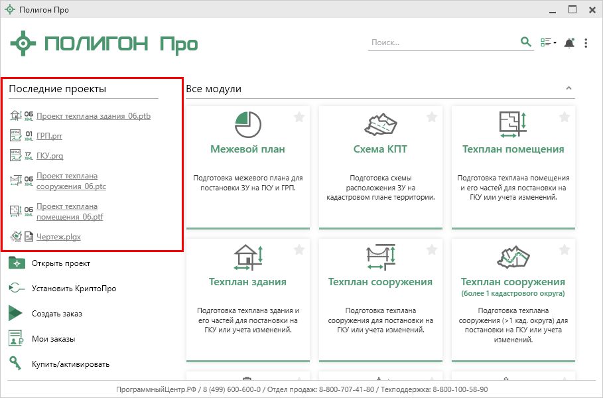Viewport: 603px width, 398px height.
Task: Click Открыть проект in the sidebar
Action: [60, 263]
